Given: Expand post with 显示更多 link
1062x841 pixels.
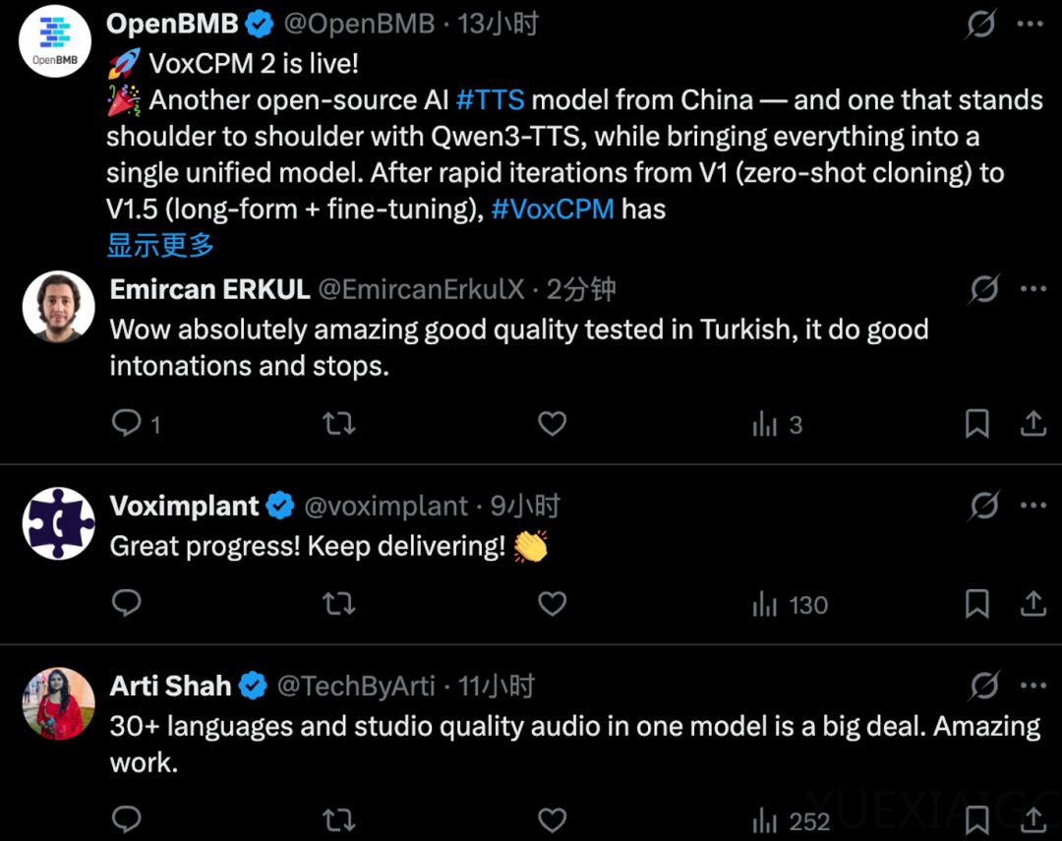Looking at the screenshot, I should click(160, 245).
